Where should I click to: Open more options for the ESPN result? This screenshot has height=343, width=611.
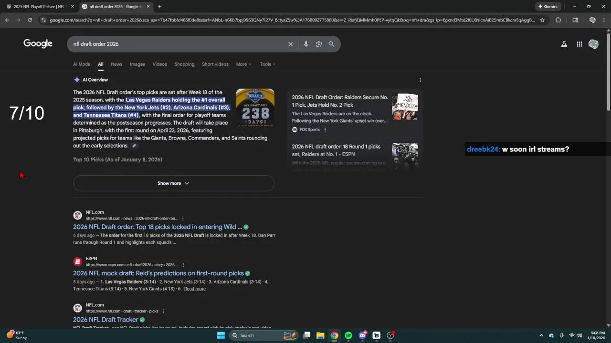(183, 265)
